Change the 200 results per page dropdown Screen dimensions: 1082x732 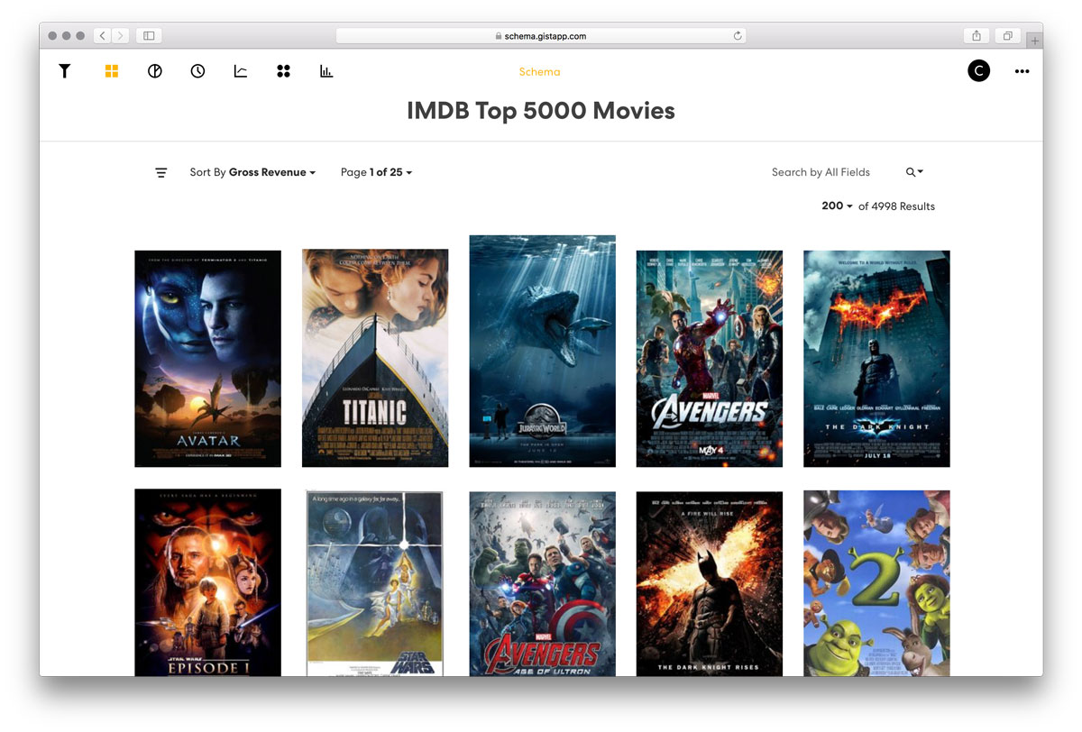(837, 206)
